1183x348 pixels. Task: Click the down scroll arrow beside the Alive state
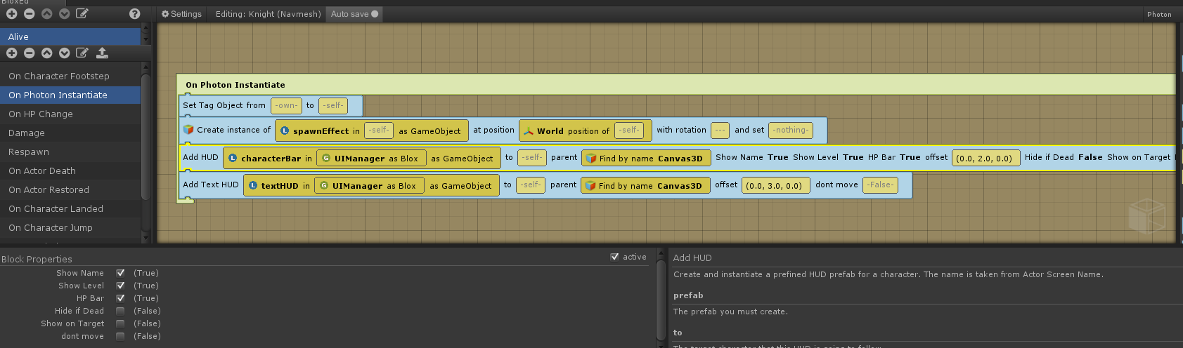click(x=146, y=40)
